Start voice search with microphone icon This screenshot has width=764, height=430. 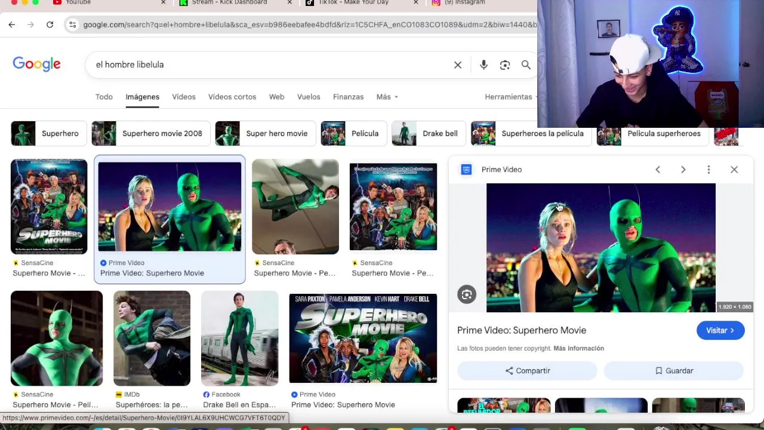[x=483, y=64]
